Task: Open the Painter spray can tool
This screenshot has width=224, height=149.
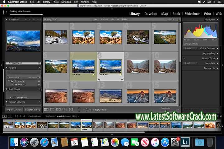Action: (x=79, y=110)
